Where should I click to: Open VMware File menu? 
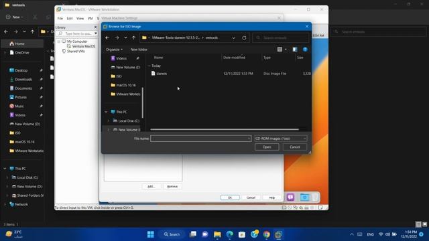click(60, 18)
